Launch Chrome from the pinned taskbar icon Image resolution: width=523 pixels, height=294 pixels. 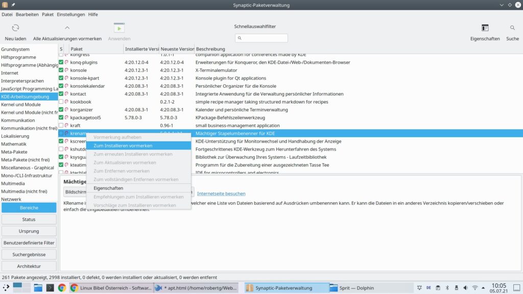(x=62, y=288)
